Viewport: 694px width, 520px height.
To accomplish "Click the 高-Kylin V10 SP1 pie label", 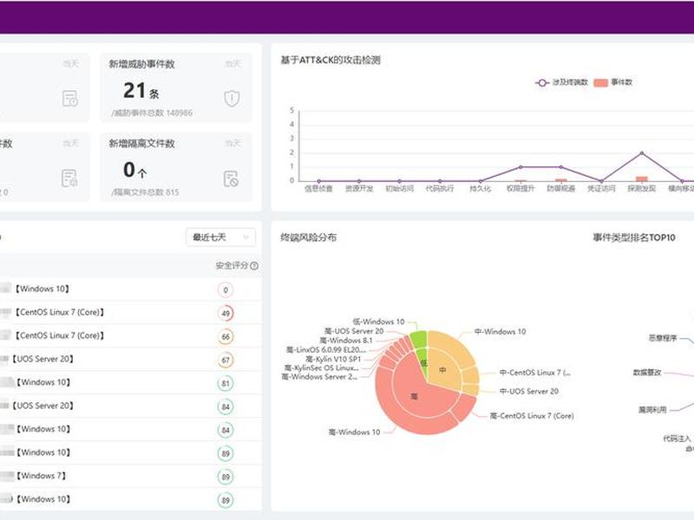I will point(333,359).
